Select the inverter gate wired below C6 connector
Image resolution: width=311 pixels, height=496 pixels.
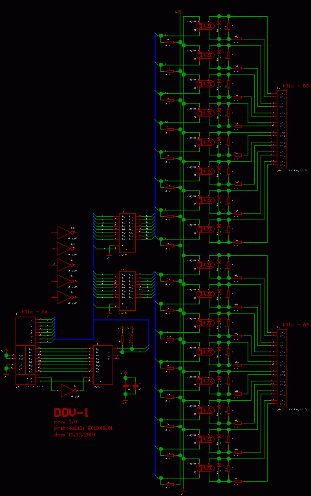tap(69, 391)
